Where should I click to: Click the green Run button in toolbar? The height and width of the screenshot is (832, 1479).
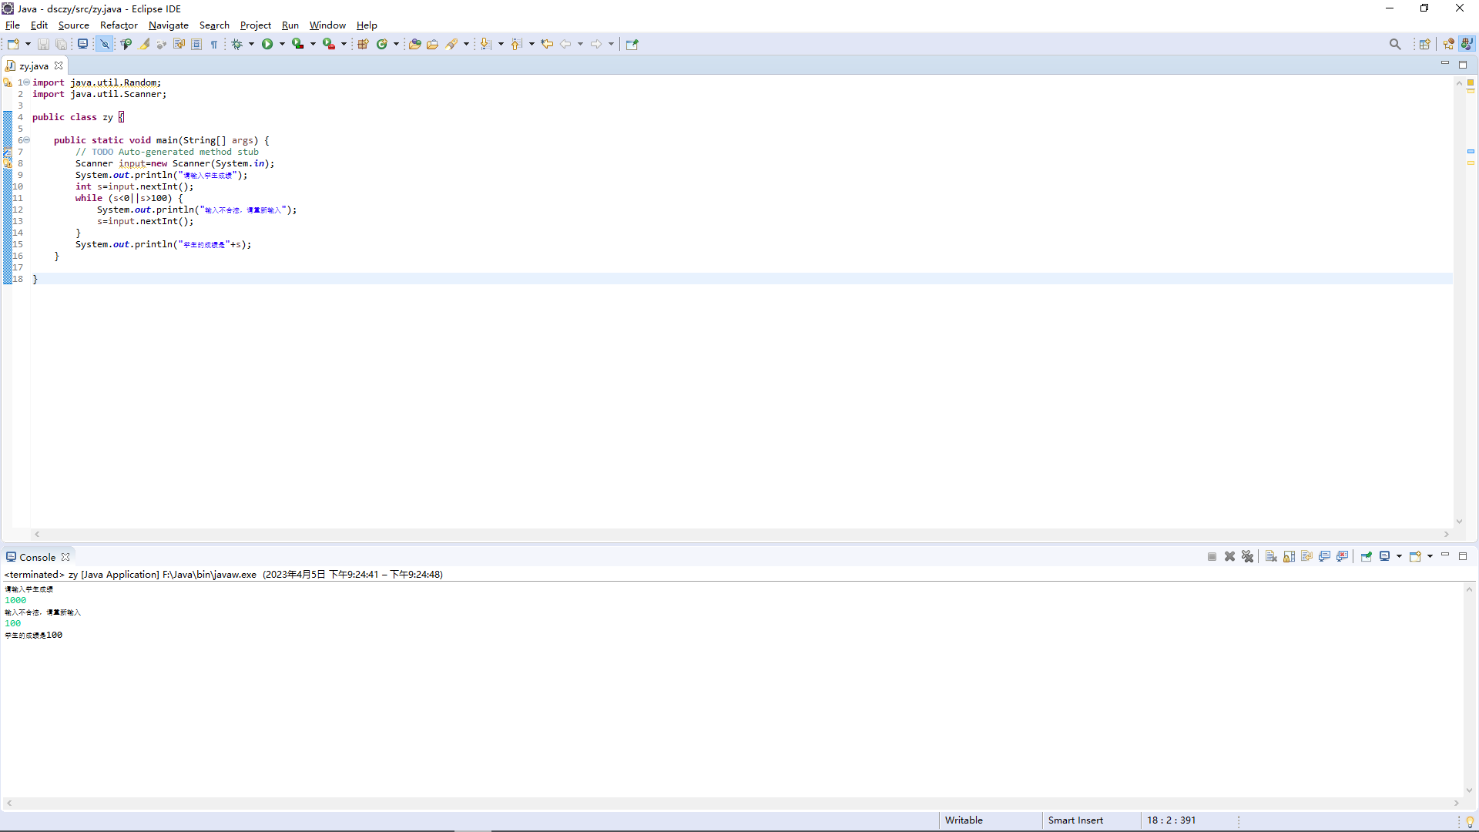click(x=267, y=44)
